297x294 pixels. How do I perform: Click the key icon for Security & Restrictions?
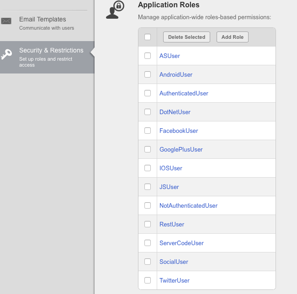coord(6,54)
